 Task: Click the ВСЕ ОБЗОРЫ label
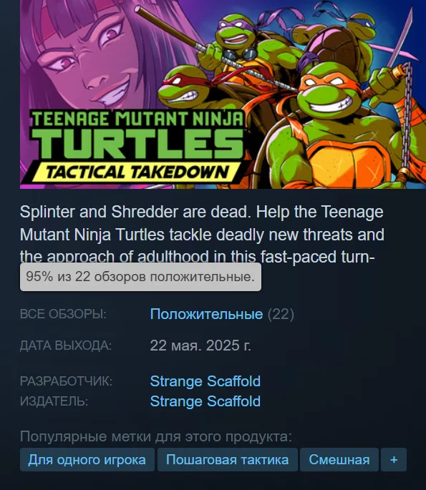[x=63, y=314]
